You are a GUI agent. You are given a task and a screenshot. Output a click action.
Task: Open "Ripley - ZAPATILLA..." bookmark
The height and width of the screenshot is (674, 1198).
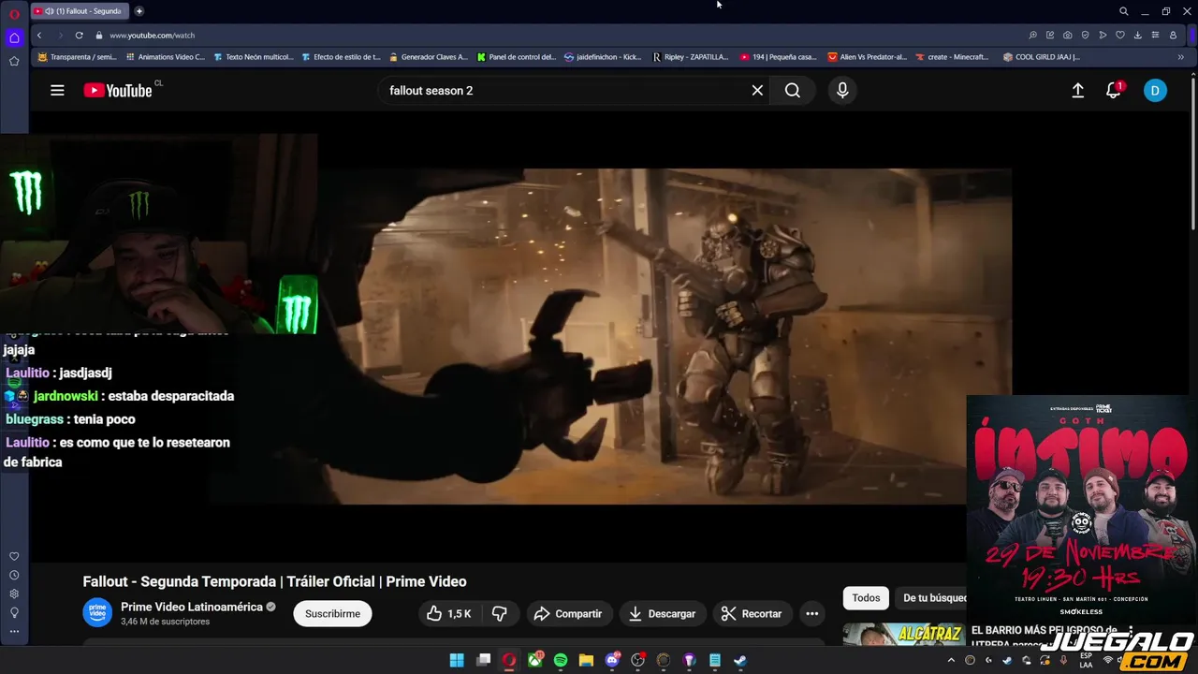click(690, 57)
